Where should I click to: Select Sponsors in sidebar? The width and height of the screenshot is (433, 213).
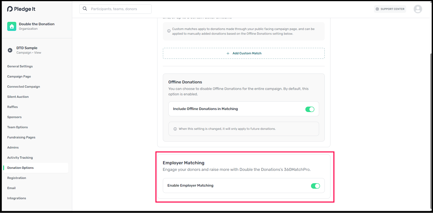point(14,117)
